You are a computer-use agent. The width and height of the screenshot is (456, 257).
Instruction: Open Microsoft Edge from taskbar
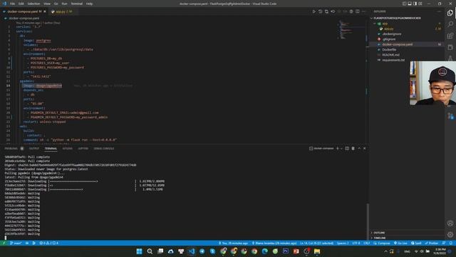click(264, 251)
